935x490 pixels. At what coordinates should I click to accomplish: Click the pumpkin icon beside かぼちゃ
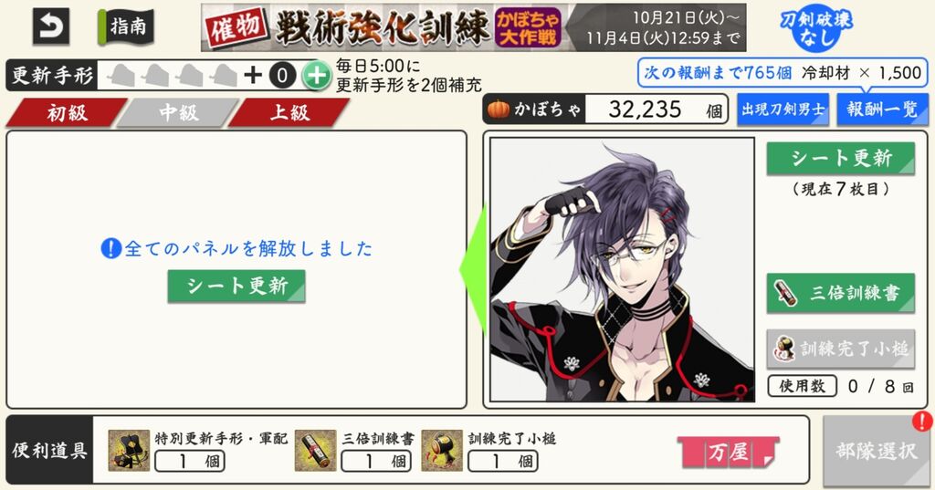[x=499, y=109]
